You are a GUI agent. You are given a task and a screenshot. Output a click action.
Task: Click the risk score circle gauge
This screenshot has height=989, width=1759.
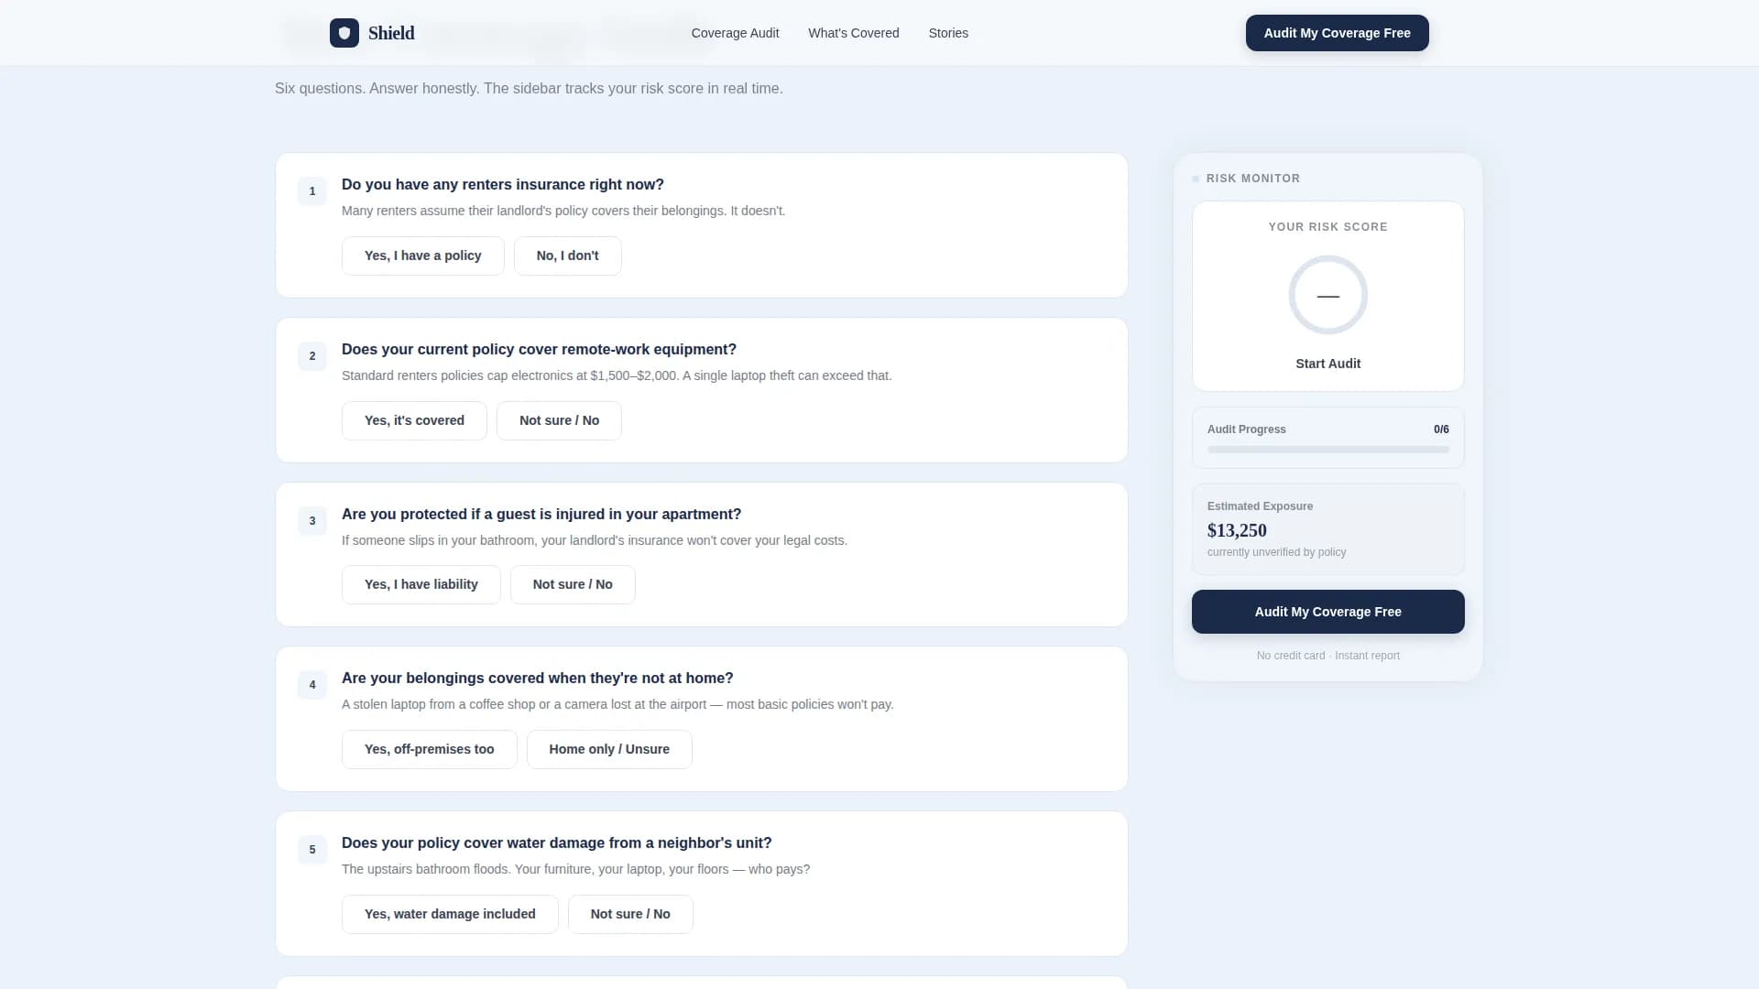pyautogui.click(x=1327, y=295)
